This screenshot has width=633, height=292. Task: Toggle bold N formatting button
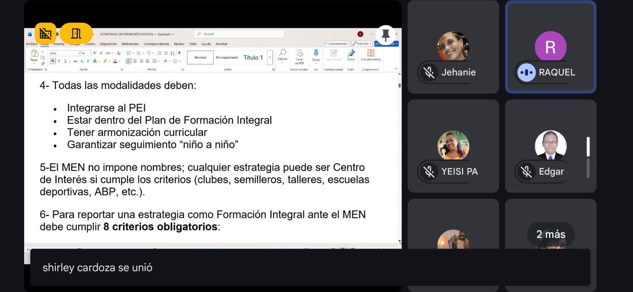click(x=53, y=61)
